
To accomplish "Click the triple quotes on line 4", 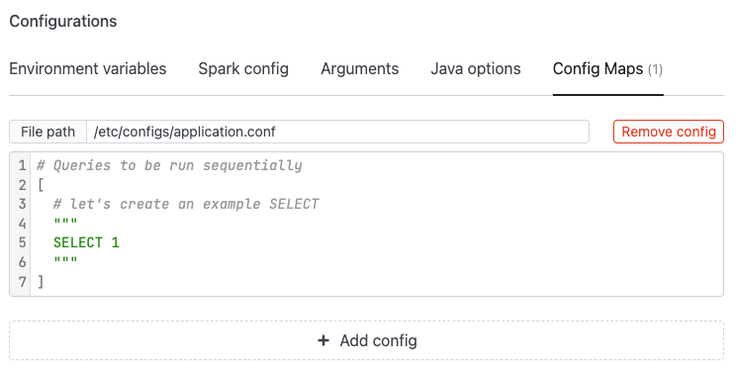I will click(65, 221).
